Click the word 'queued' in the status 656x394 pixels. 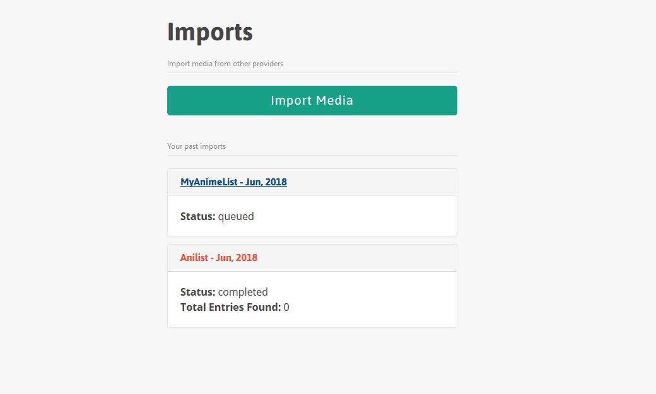coord(236,216)
